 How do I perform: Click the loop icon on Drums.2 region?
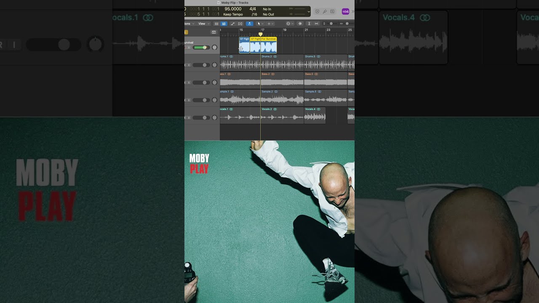(275, 56)
